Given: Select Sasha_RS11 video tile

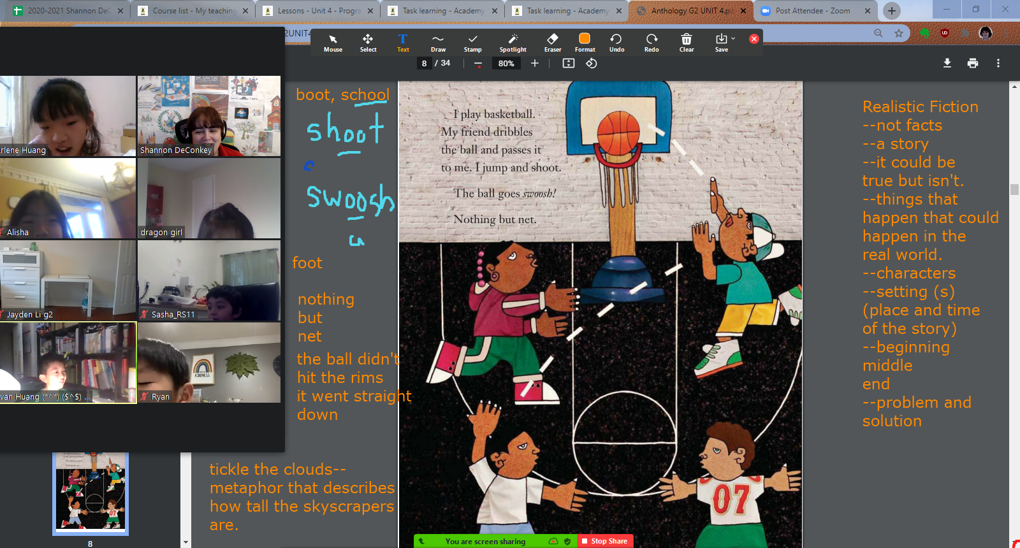Looking at the screenshot, I should [209, 280].
